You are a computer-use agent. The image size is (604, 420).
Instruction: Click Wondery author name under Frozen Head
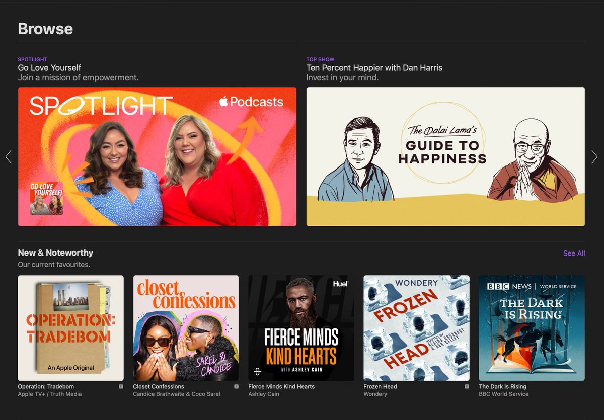pos(375,394)
